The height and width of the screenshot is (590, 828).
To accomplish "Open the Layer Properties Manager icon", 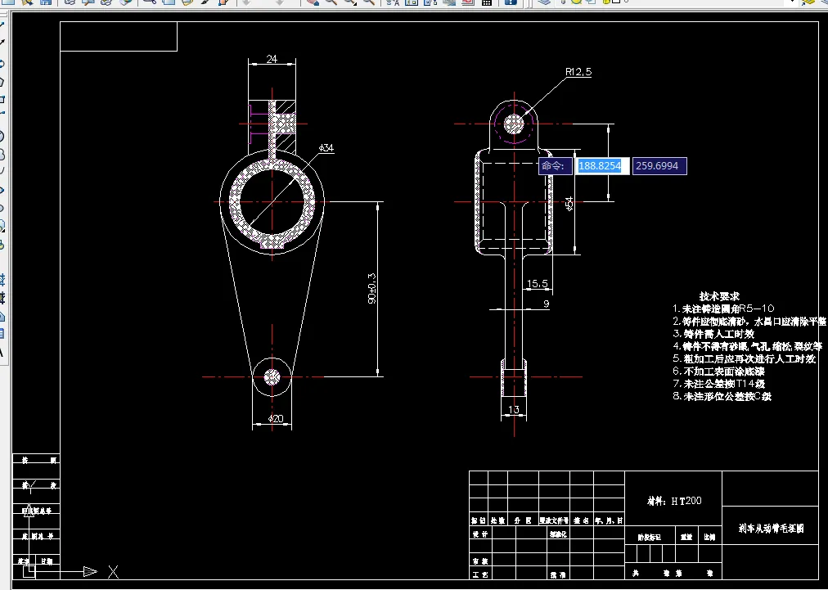I will click(x=544, y=2).
